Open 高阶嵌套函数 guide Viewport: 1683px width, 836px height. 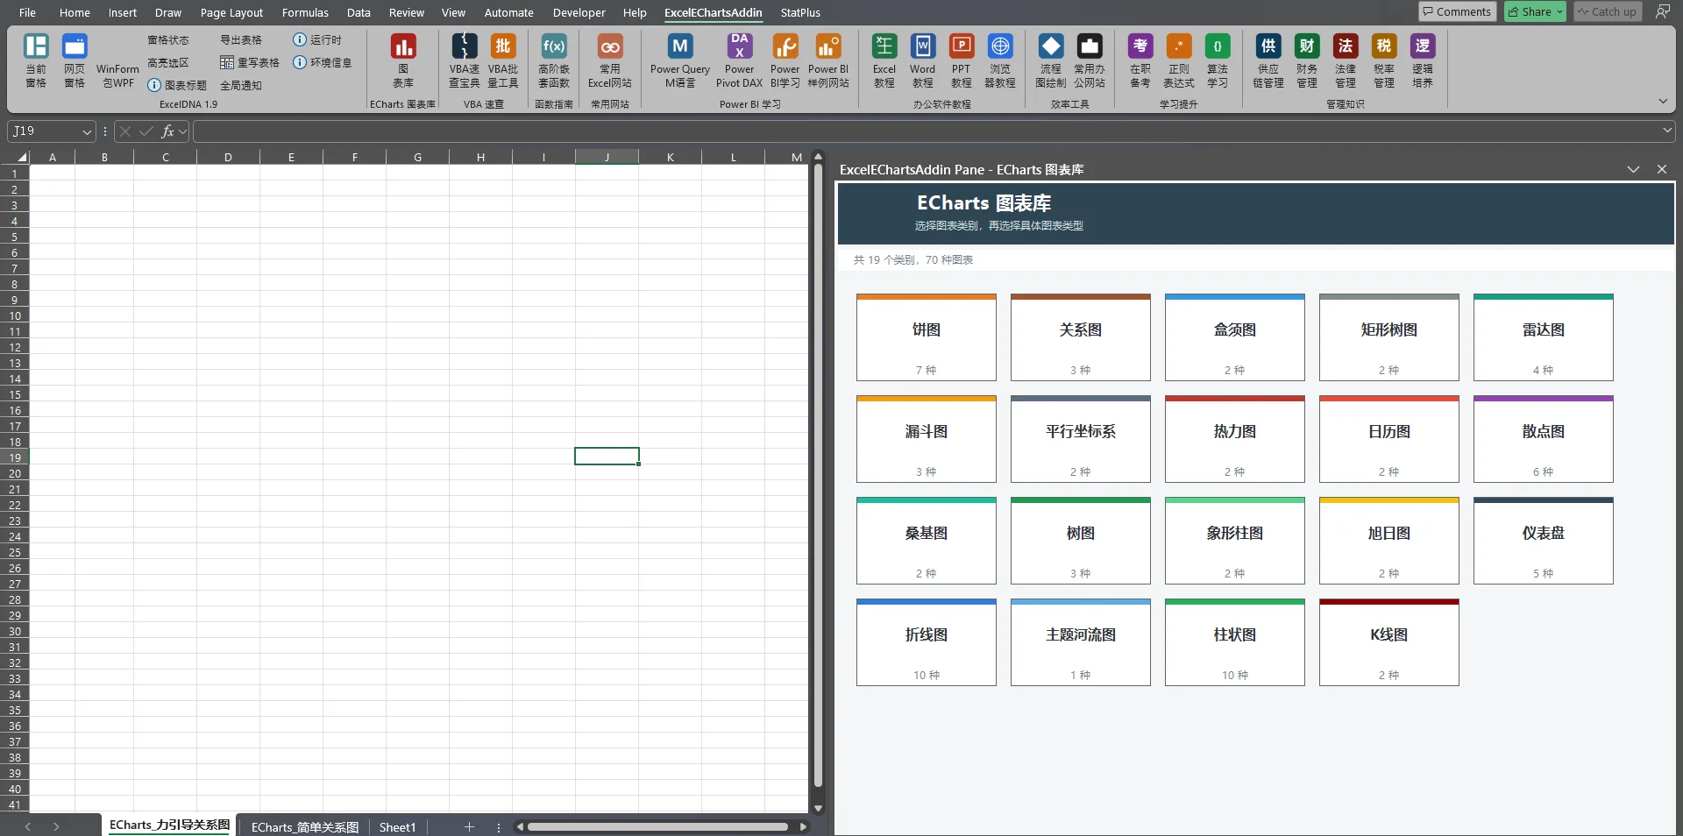point(554,60)
